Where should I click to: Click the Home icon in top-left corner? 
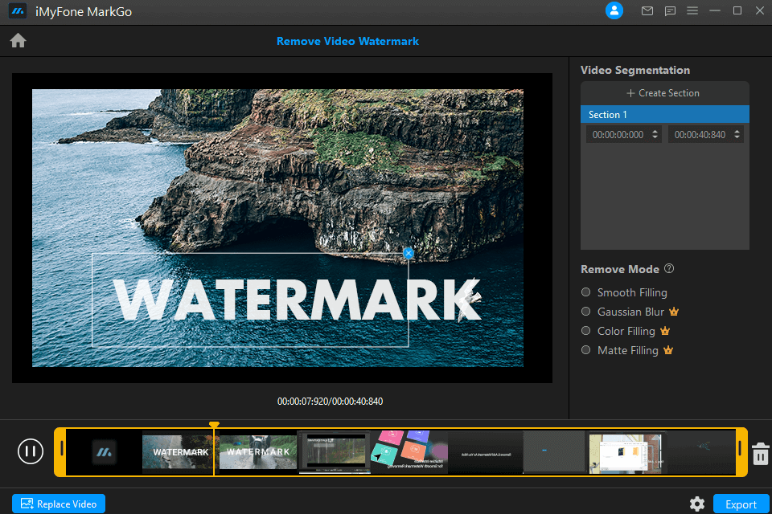point(18,40)
